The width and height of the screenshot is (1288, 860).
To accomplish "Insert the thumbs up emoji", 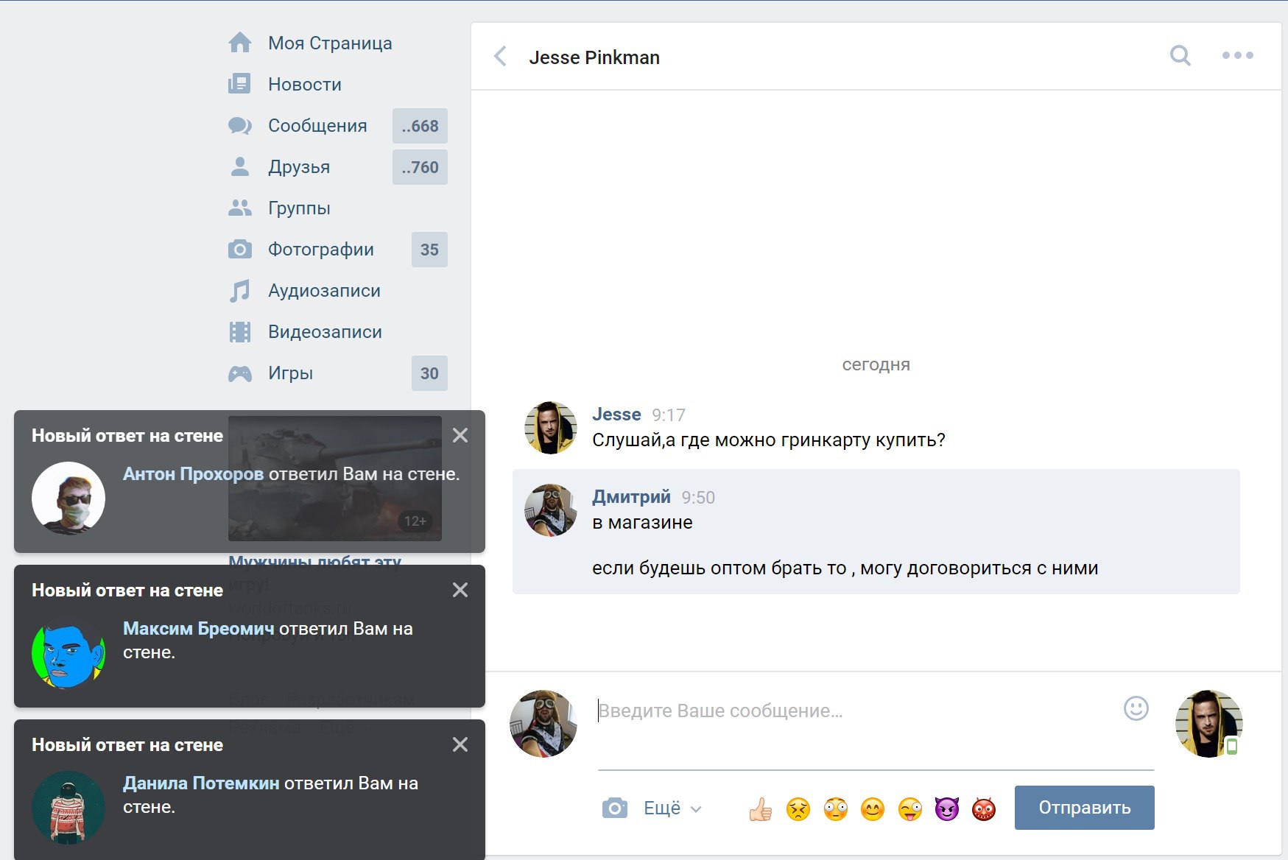I will [761, 809].
